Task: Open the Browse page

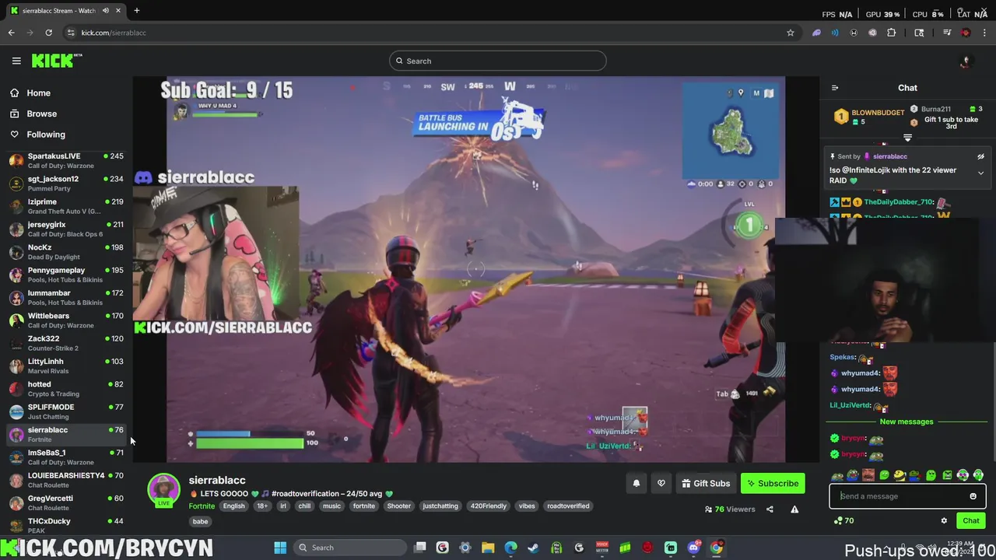Action: [x=33, y=114]
